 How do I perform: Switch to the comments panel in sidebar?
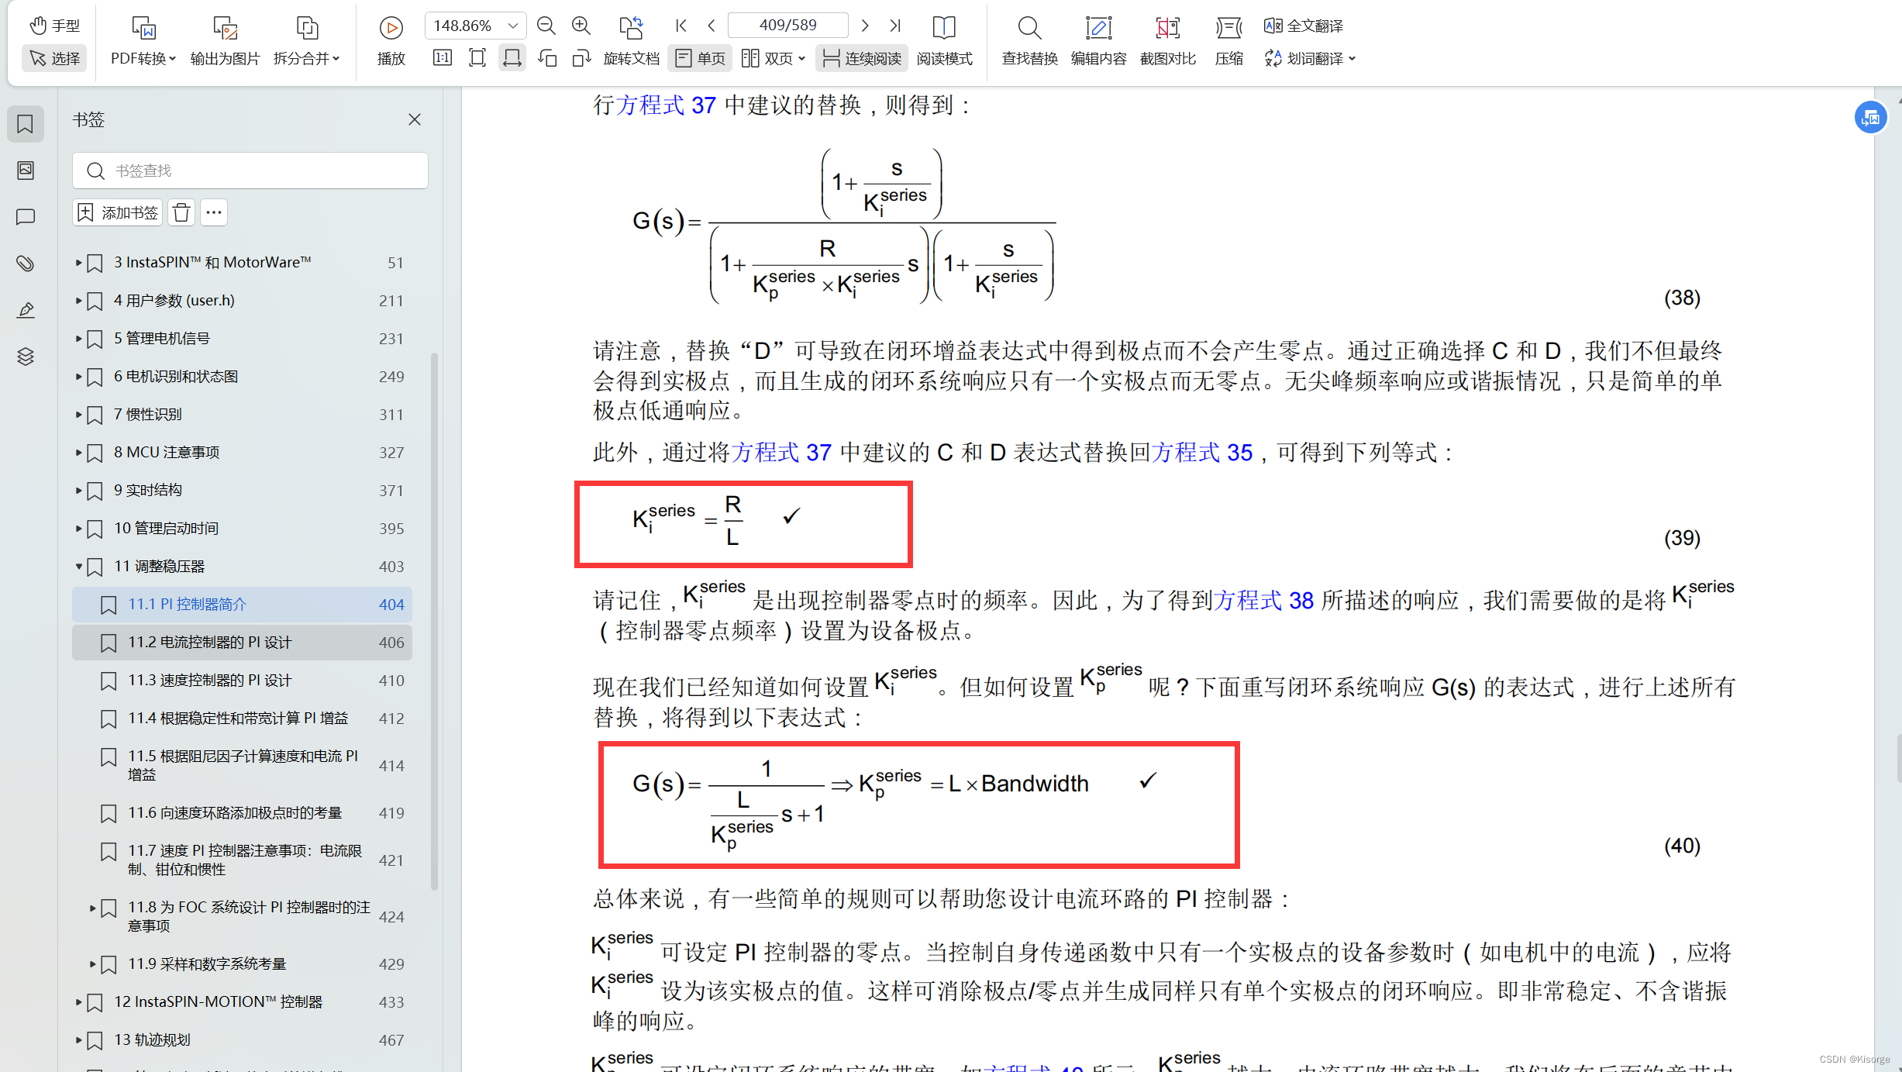tap(26, 217)
